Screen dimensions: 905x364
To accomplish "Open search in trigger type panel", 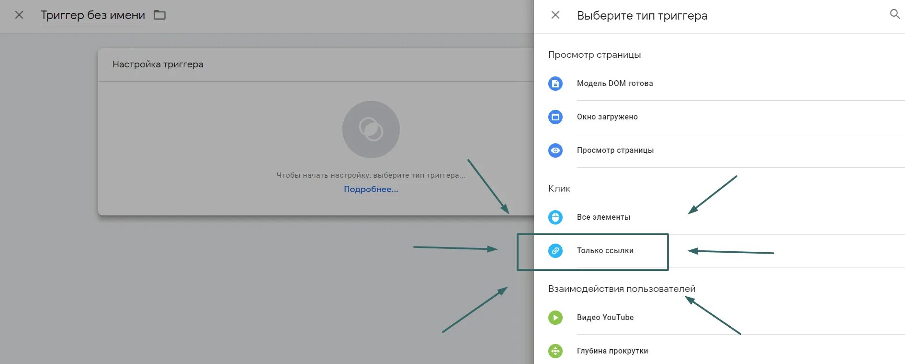I will click(894, 14).
